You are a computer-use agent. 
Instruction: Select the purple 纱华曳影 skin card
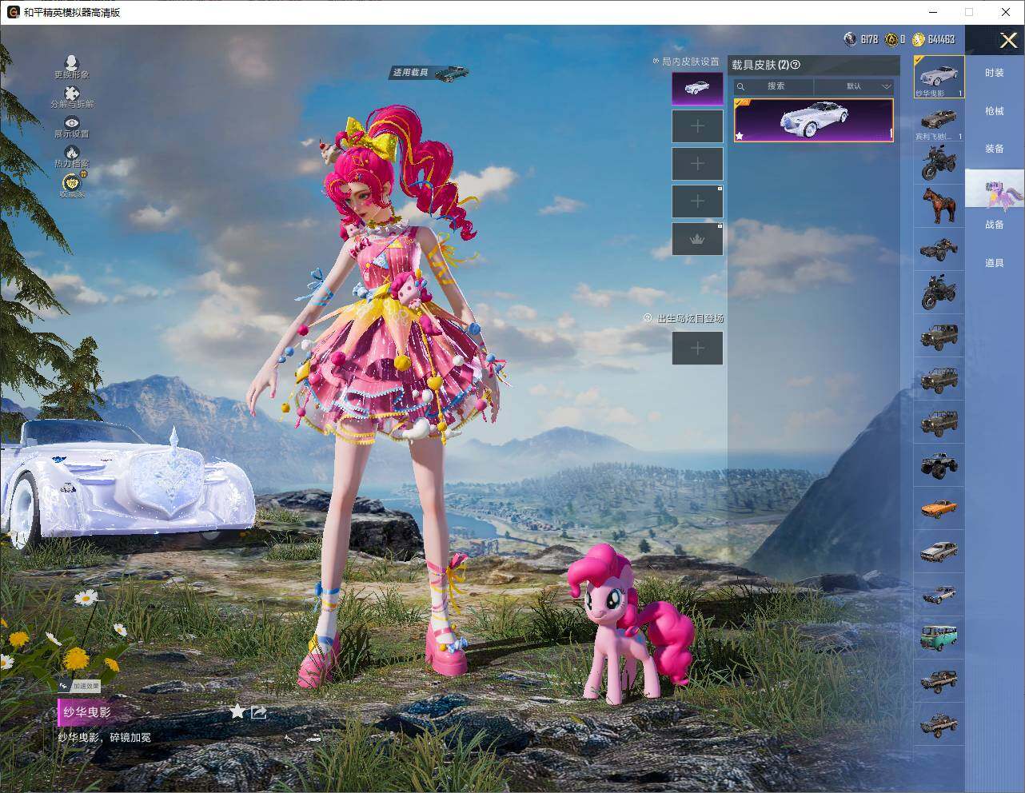pyautogui.click(x=813, y=121)
